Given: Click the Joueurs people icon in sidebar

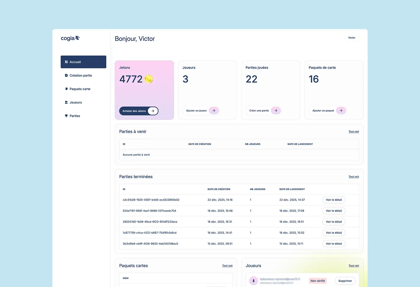Looking at the screenshot, I should tap(66, 102).
